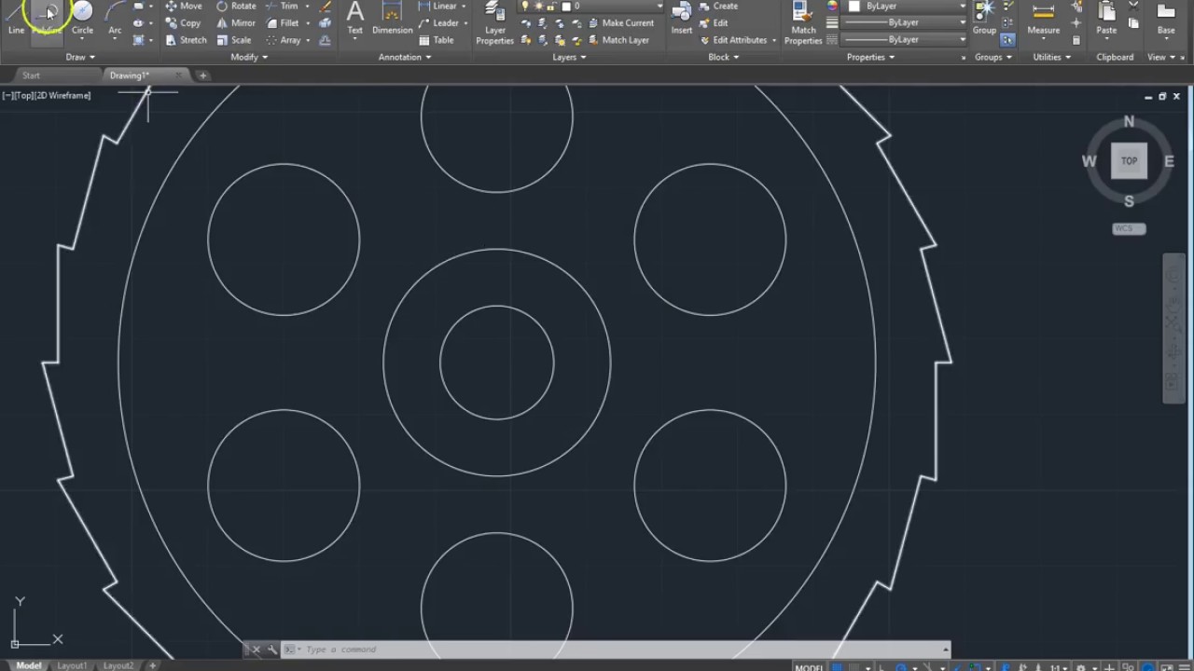The height and width of the screenshot is (671, 1194).
Task: Click Edit Attributes
Action: pos(732,40)
